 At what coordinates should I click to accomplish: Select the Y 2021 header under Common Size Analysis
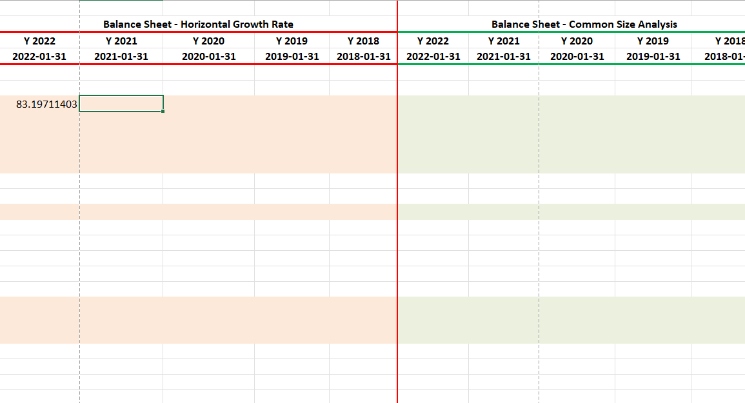point(502,41)
